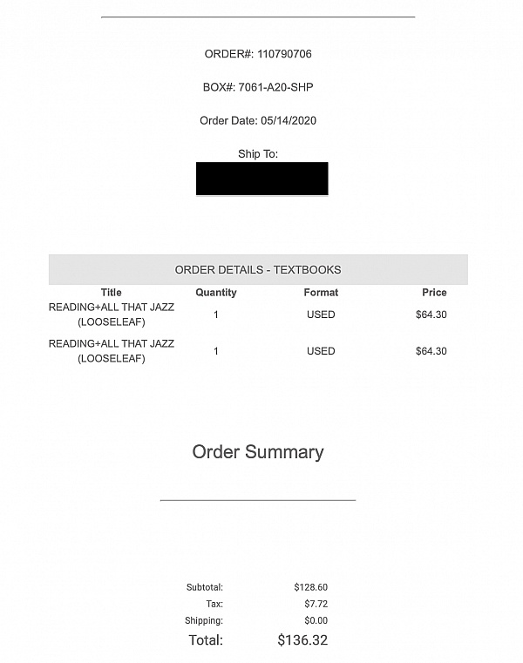Click the Tax amount $7.72
The image size is (523, 663).
click(x=316, y=604)
